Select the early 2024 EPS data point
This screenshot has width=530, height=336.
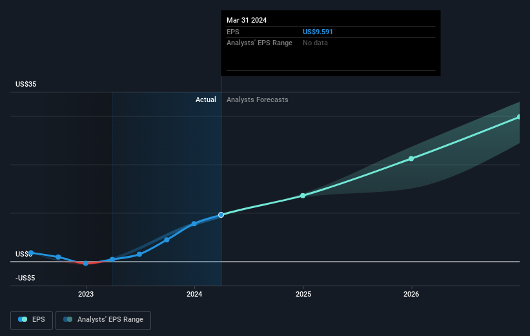[x=194, y=224]
